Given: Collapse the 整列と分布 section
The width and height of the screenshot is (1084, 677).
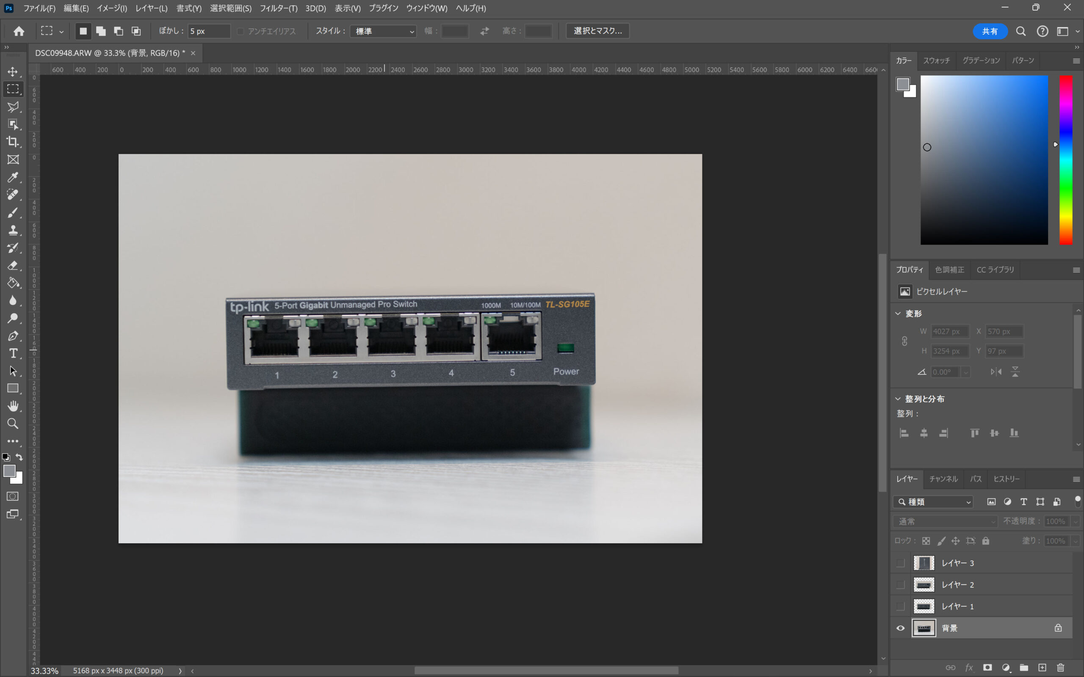Looking at the screenshot, I should (898, 399).
